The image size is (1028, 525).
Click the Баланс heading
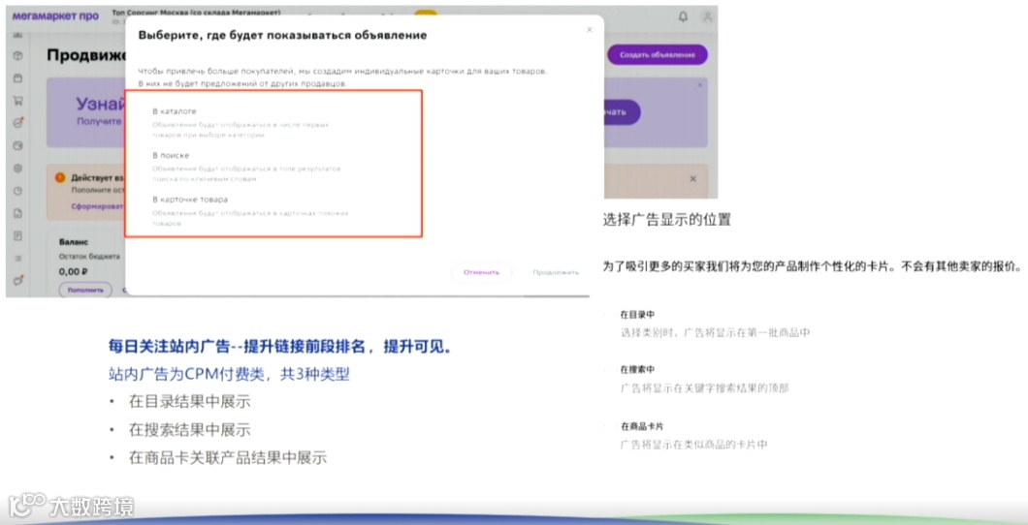pos(74,241)
